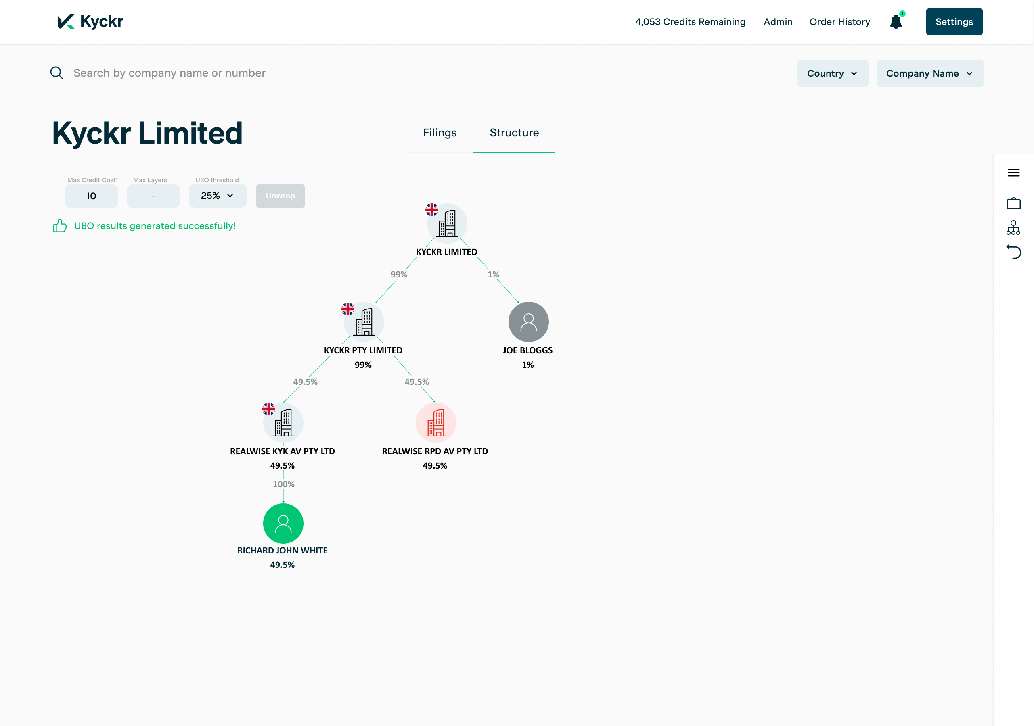Click the Max Layers field
The width and height of the screenshot is (1034, 726).
click(153, 196)
